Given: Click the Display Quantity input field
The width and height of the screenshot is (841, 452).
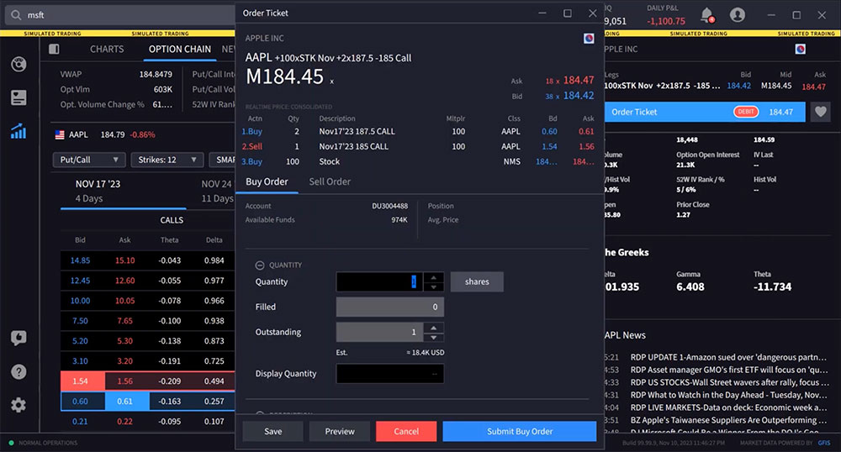Looking at the screenshot, I should pyautogui.click(x=389, y=374).
